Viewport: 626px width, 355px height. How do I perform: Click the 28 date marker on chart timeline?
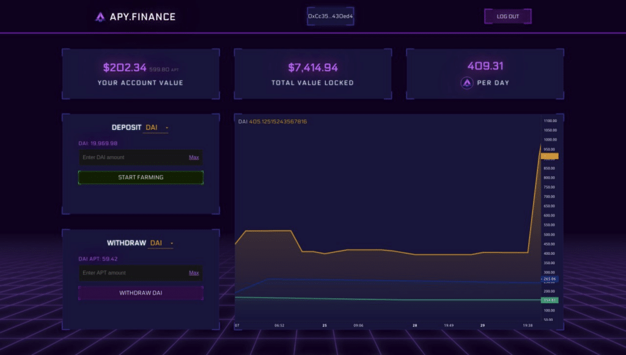[x=415, y=326]
